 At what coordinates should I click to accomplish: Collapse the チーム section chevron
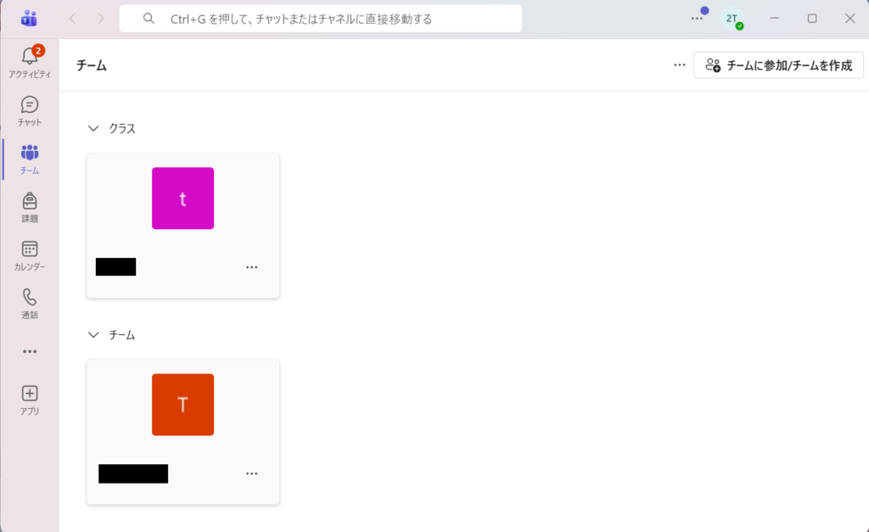click(93, 335)
